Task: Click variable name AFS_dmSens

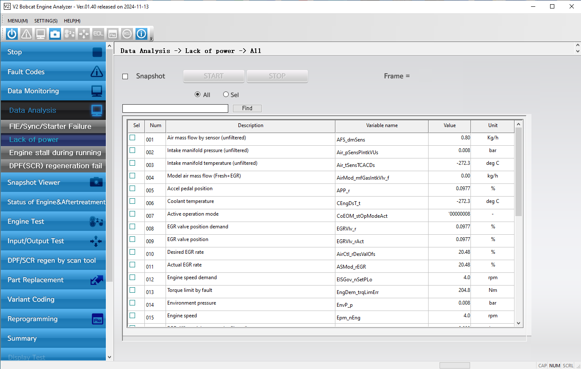Action: pos(351,139)
